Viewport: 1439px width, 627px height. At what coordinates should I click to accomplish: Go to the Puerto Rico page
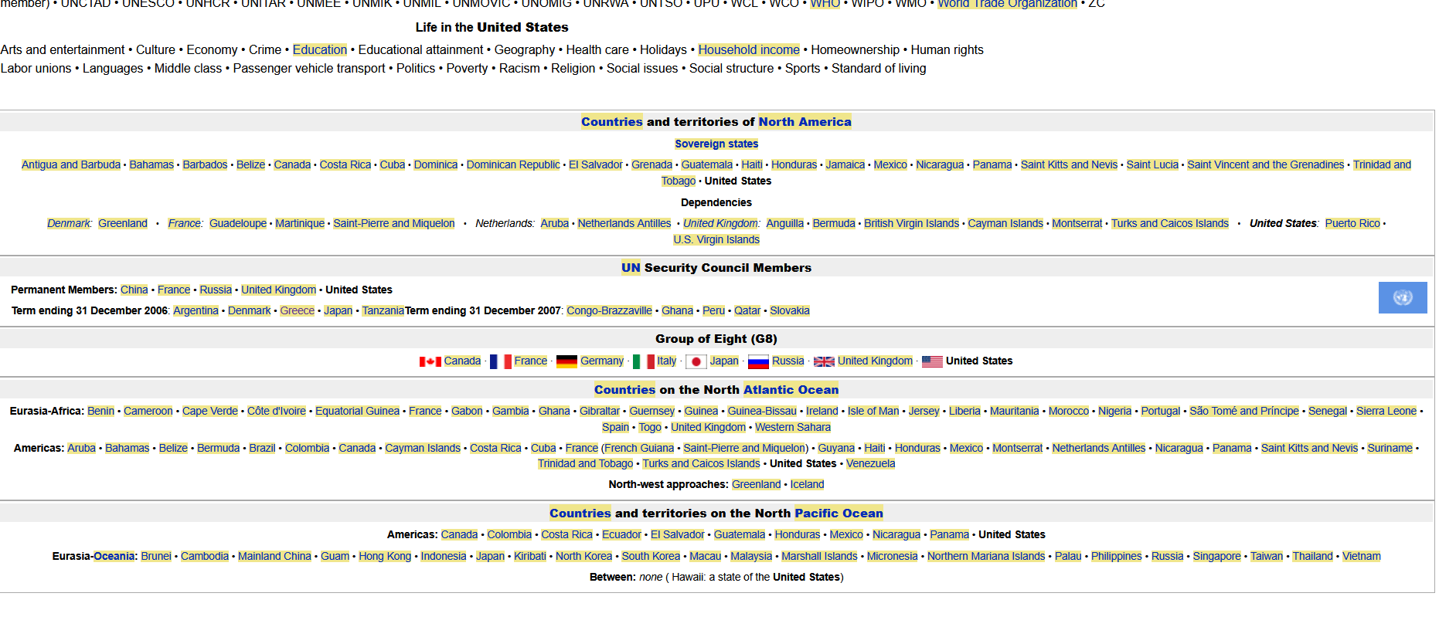click(1352, 223)
